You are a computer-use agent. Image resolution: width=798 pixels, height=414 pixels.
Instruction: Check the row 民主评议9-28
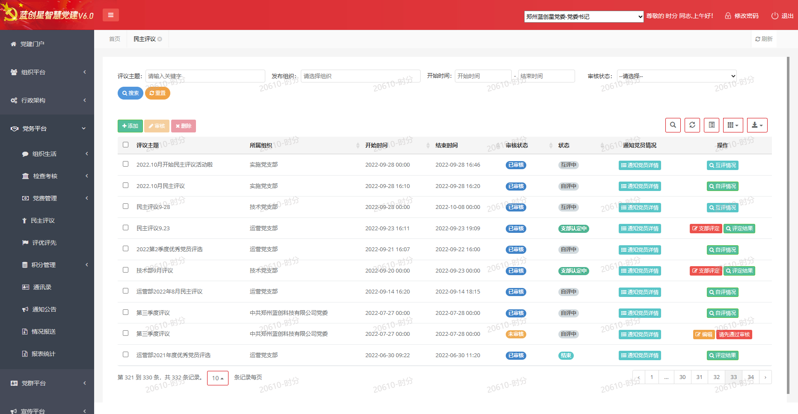pyautogui.click(x=125, y=206)
